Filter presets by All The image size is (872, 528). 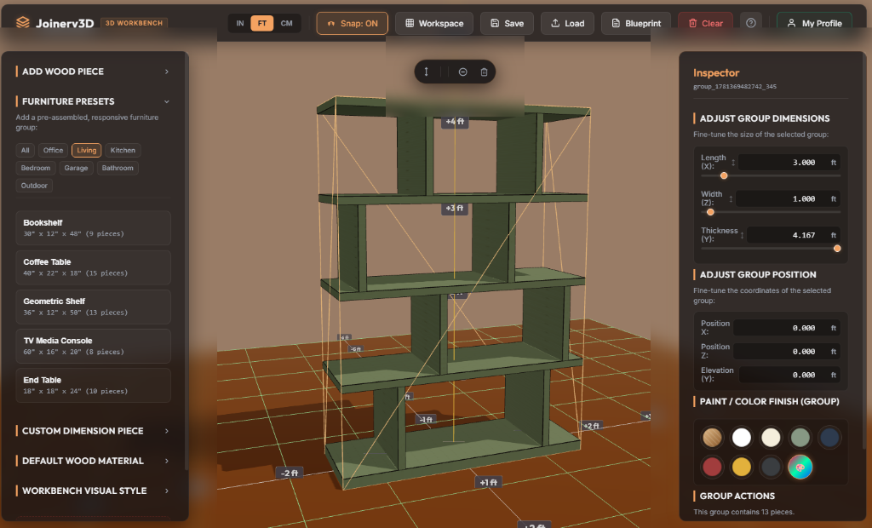(x=25, y=150)
